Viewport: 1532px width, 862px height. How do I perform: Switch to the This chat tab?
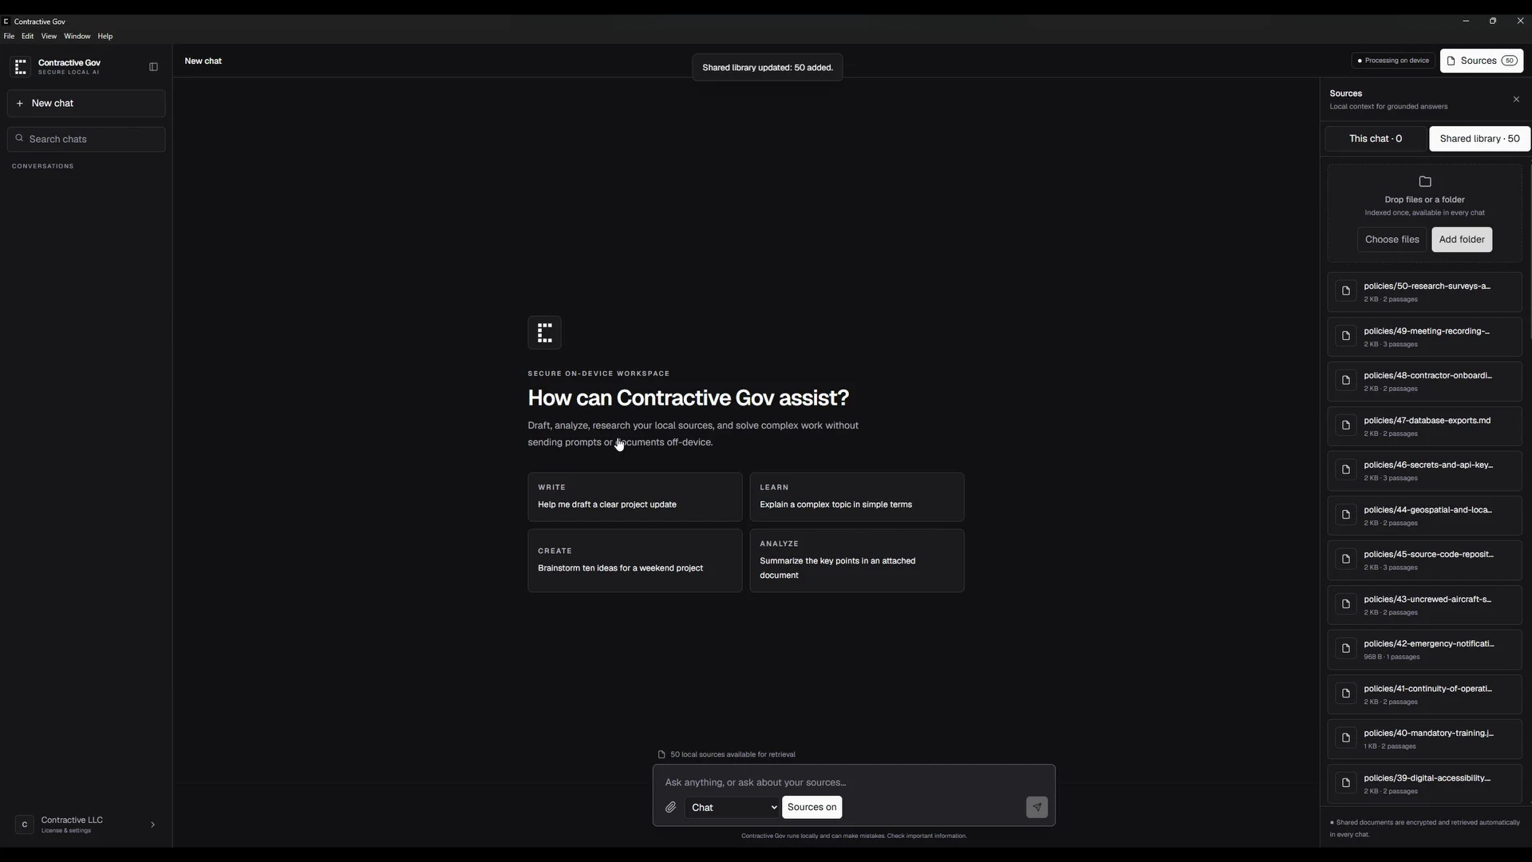(1376, 139)
